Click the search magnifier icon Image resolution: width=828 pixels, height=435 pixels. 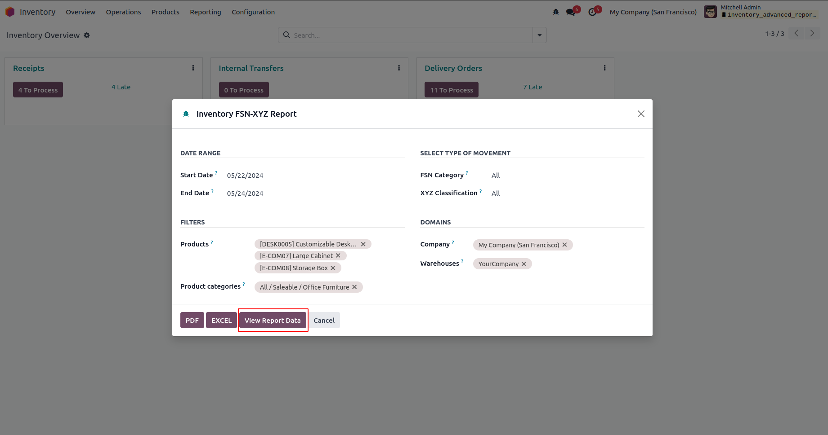click(x=286, y=35)
